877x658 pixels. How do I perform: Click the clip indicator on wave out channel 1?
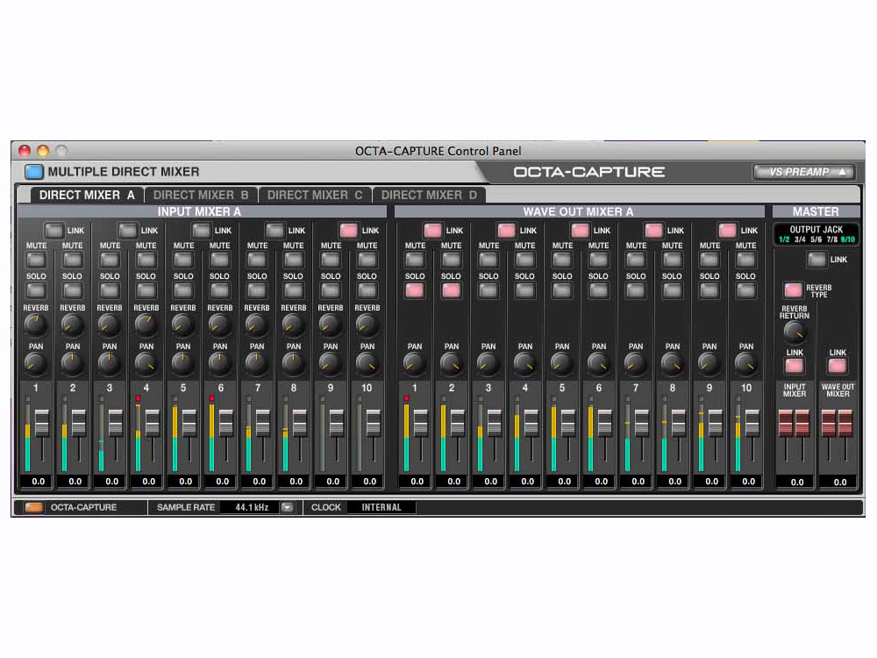tap(407, 398)
